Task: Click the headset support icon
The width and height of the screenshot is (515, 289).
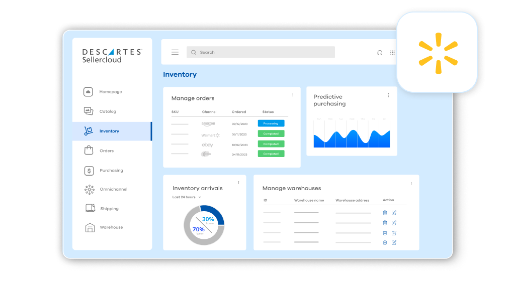Action: point(380,52)
